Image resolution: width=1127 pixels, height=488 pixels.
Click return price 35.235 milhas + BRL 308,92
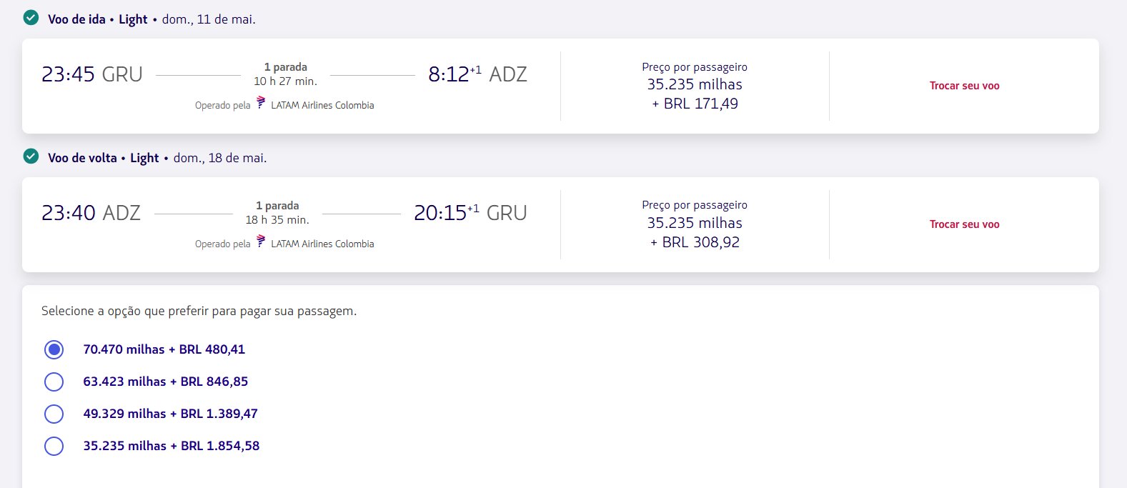pyautogui.click(x=695, y=232)
